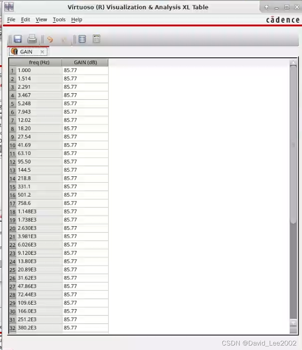Select row header number 17
The width and height of the screenshot is (302, 350).
click(13, 203)
